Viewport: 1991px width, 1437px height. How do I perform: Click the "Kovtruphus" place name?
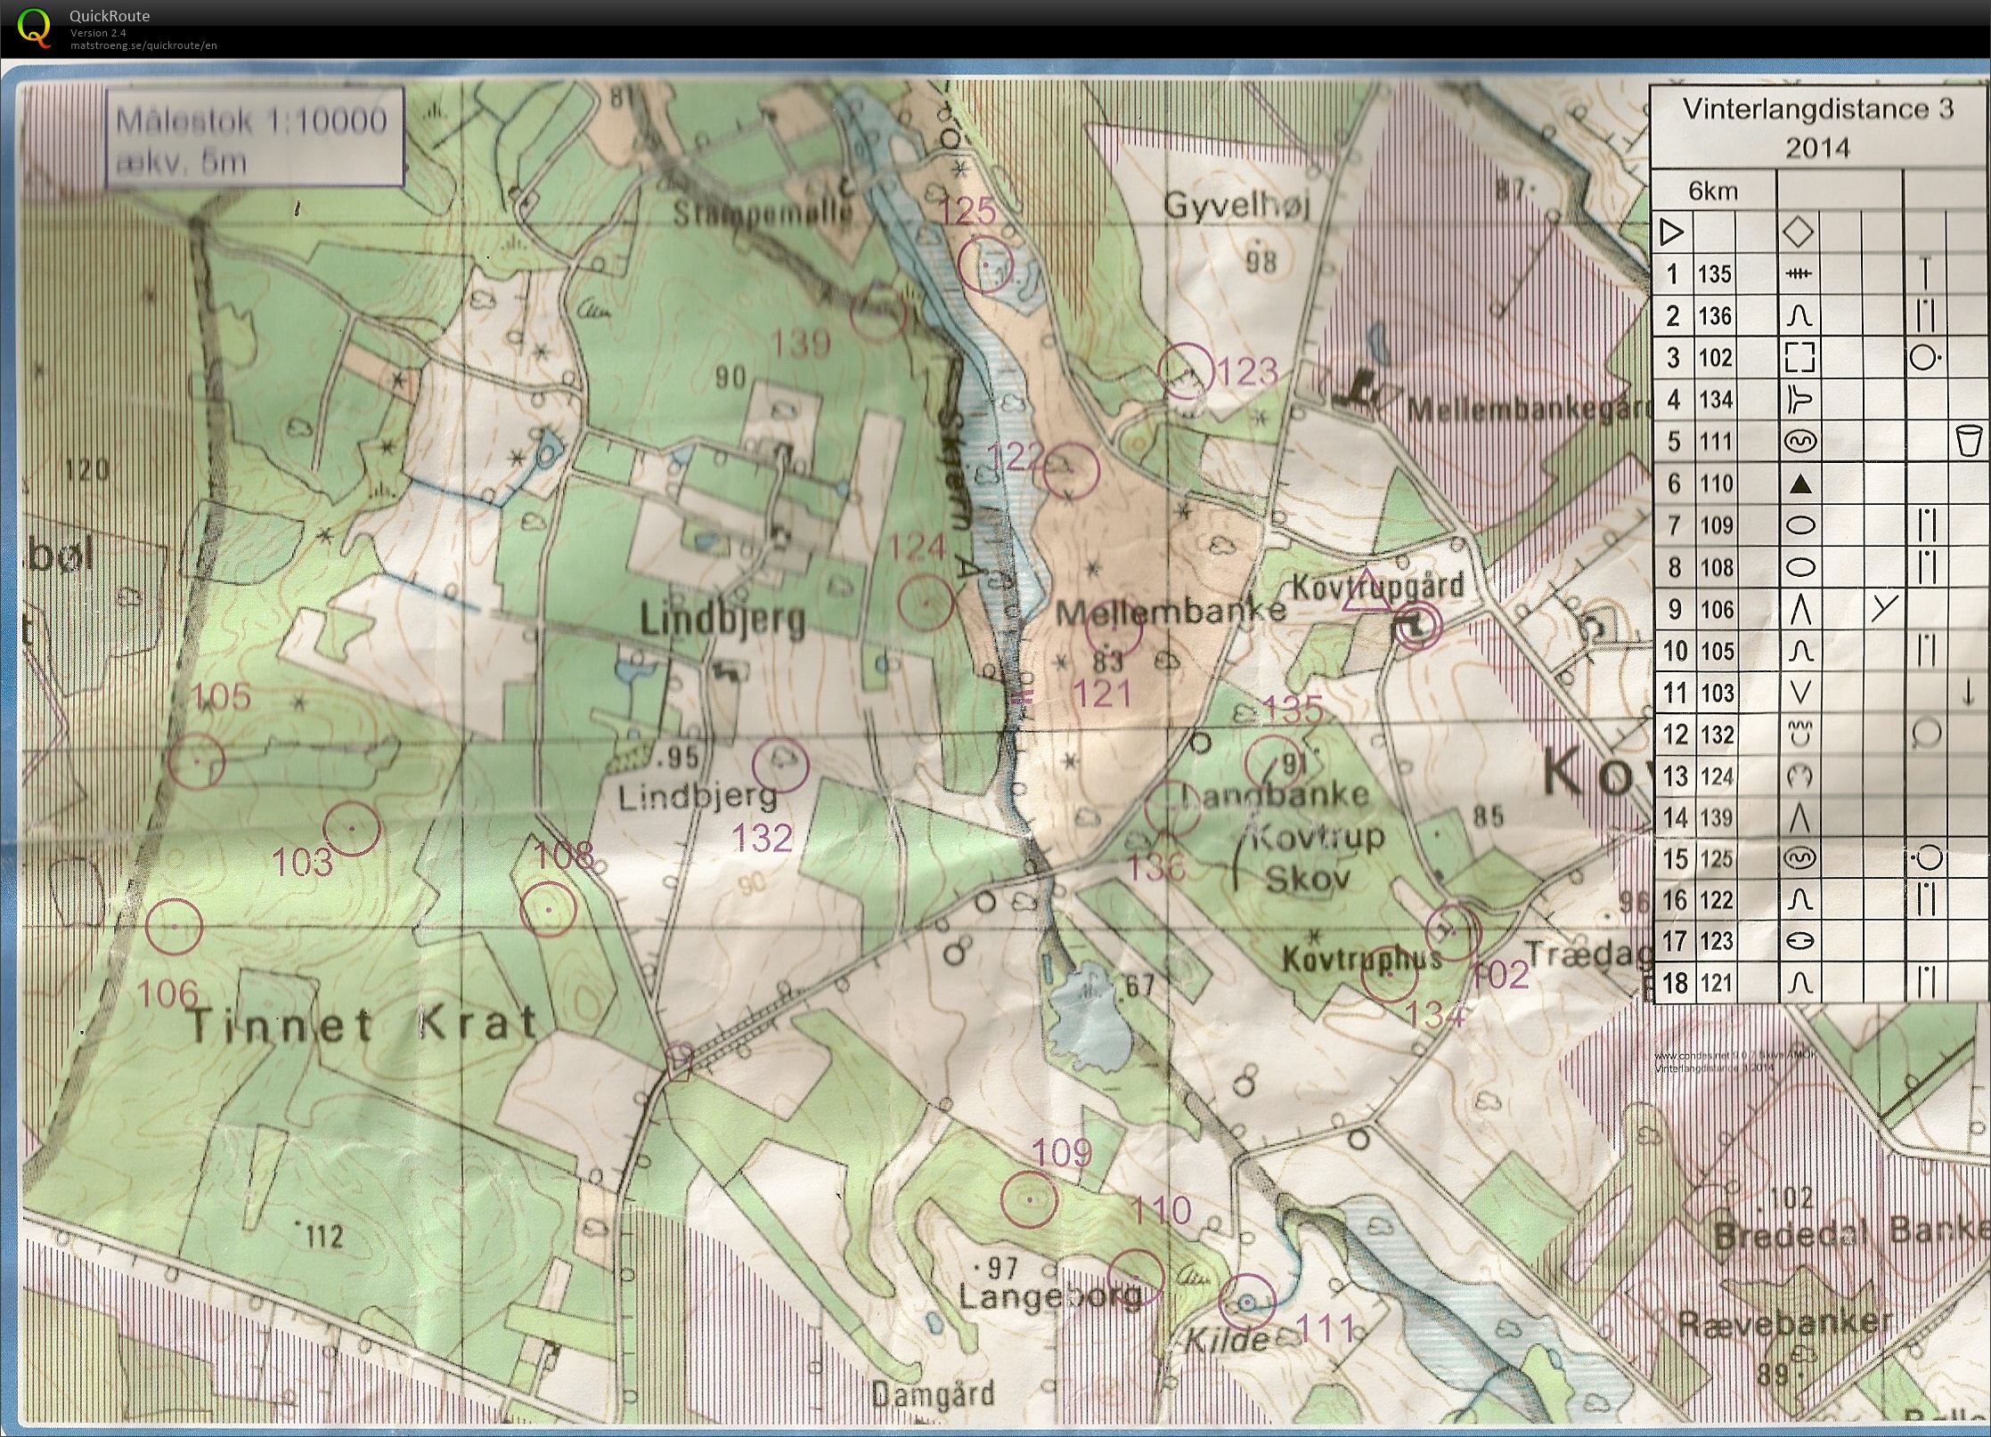(1362, 959)
